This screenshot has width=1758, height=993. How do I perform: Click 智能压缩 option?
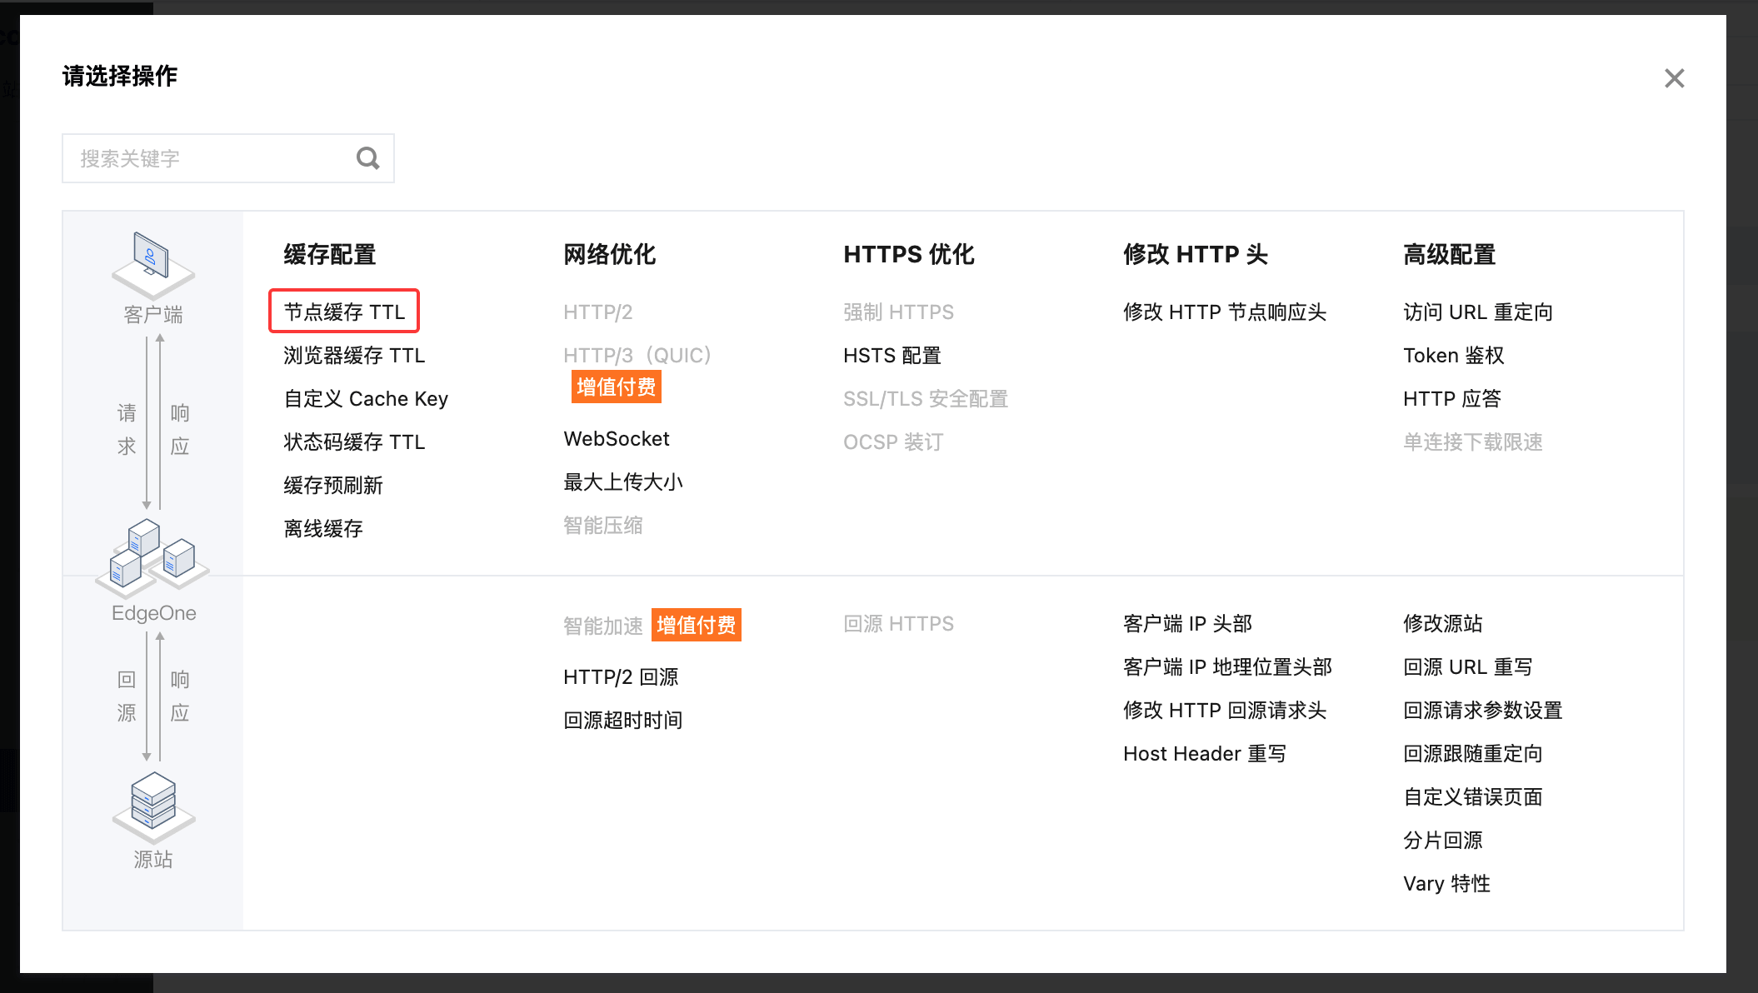(x=603, y=526)
